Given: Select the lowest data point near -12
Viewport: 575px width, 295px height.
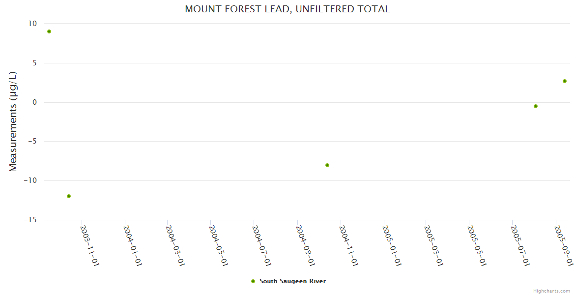Looking at the screenshot, I should point(69,196).
